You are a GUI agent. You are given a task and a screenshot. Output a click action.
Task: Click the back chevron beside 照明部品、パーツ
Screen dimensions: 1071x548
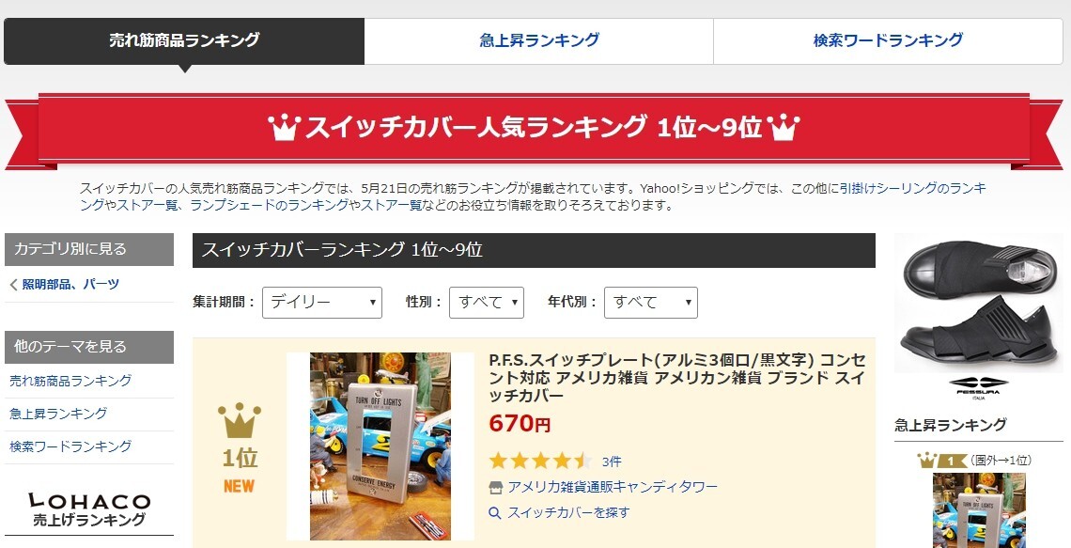pos(13,285)
